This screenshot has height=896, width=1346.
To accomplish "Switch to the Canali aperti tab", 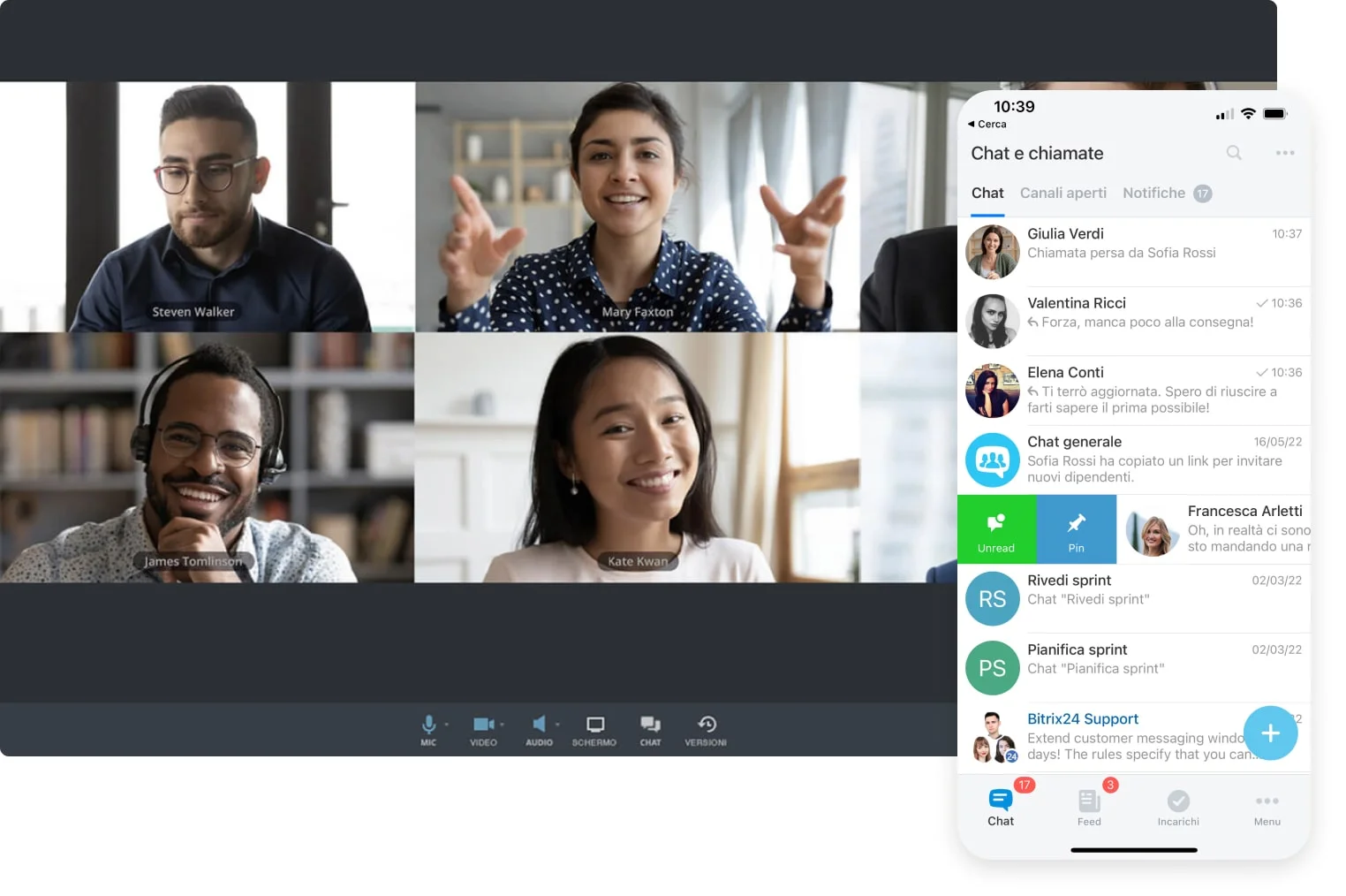I will [x=1062, y=193].
